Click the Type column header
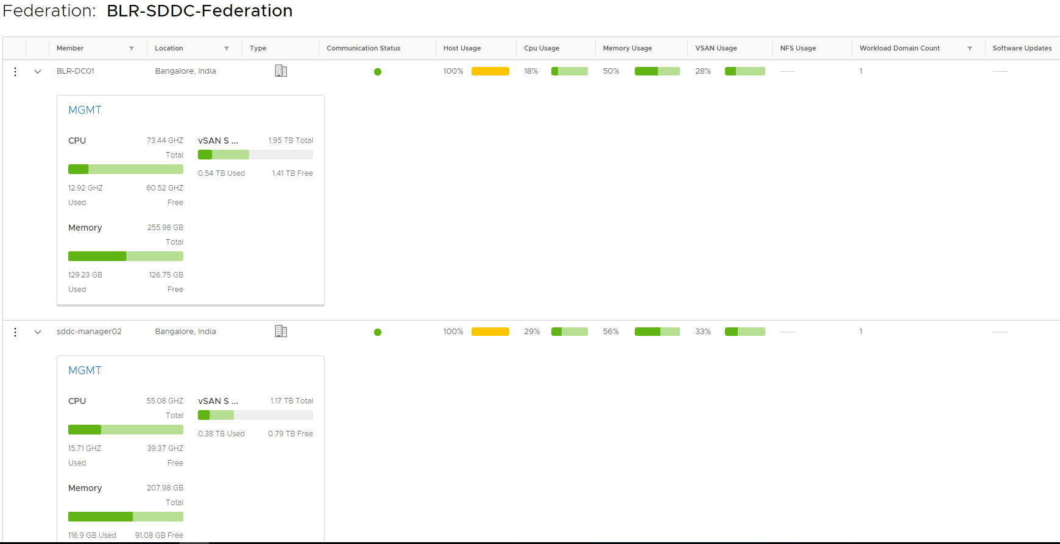1060x544 pixels. pos(258,49)
